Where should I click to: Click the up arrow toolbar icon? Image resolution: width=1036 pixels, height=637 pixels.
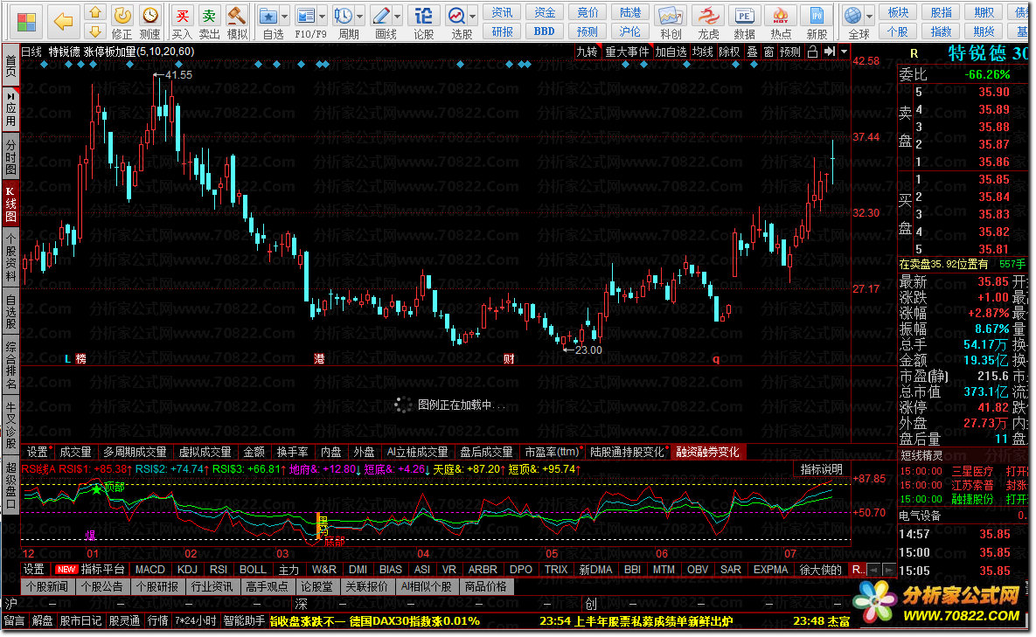(95, 12)
